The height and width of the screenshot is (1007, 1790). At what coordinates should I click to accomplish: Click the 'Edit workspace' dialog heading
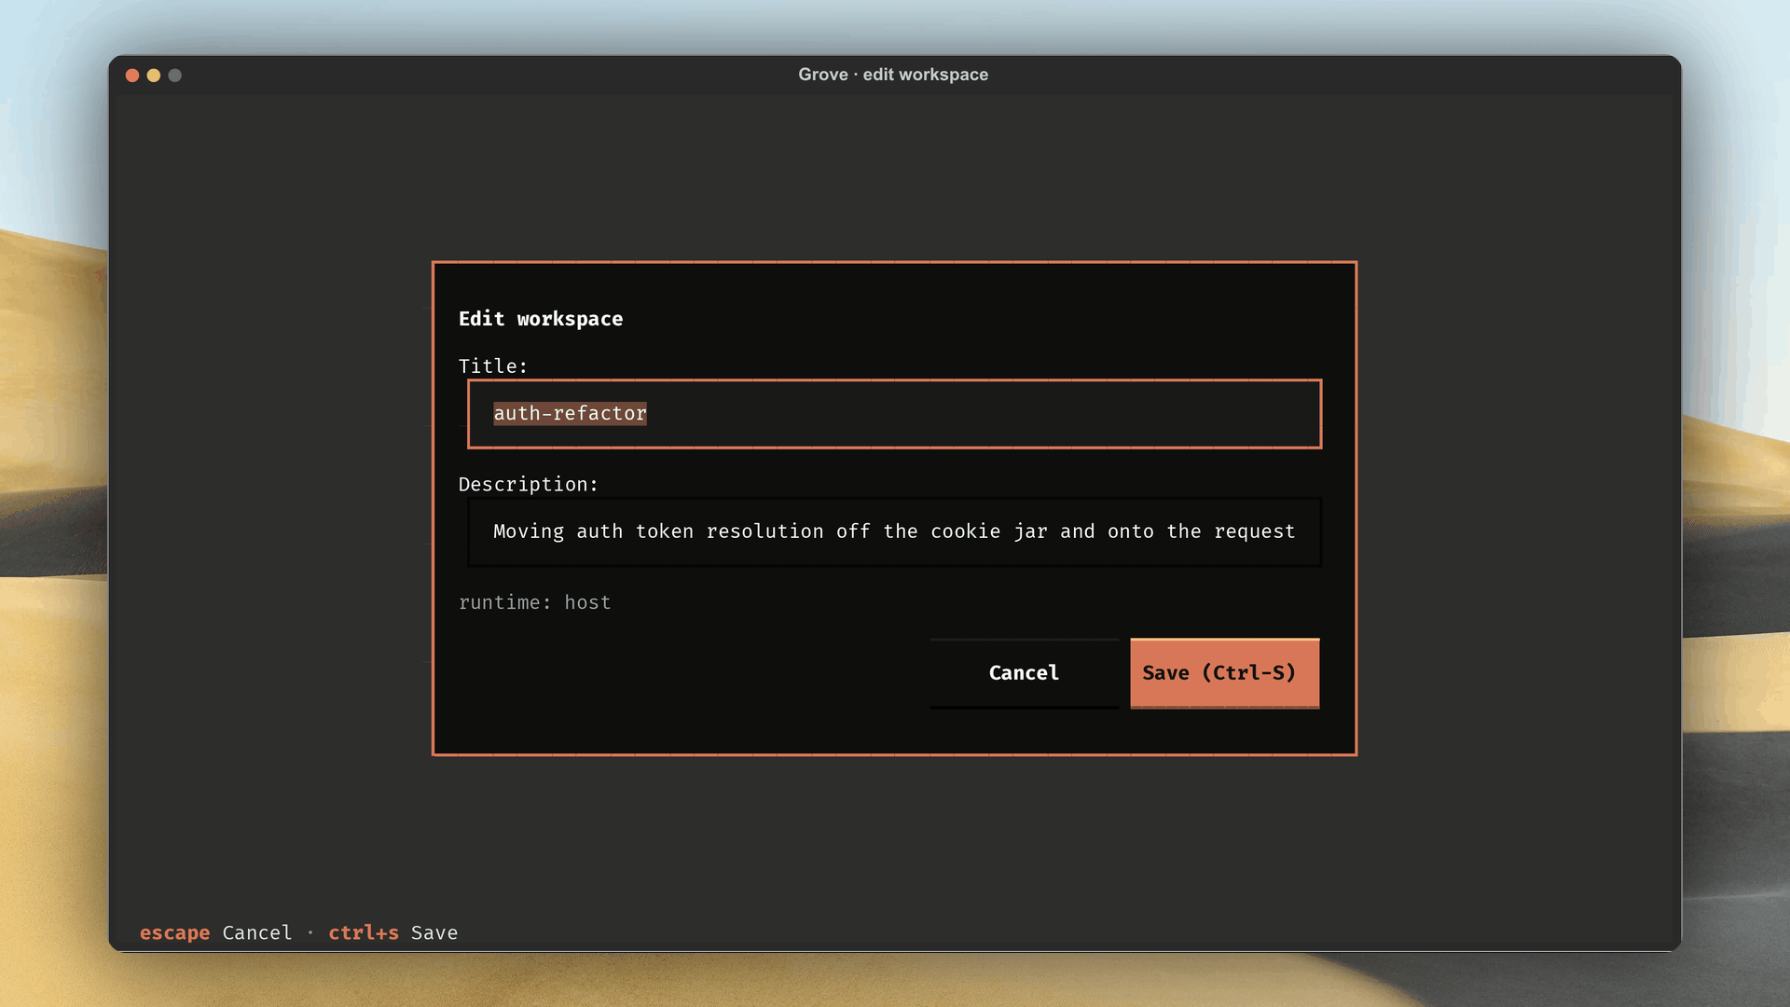pos(541,319)
